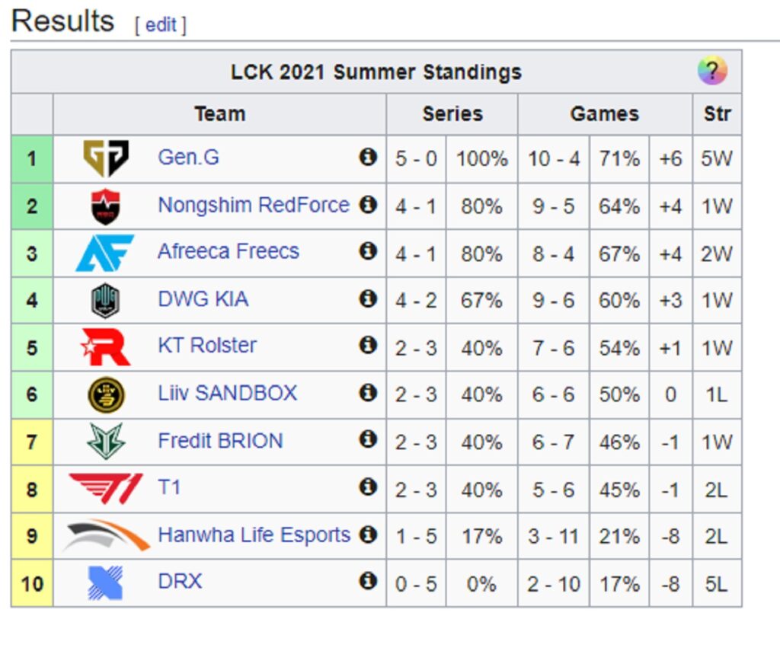
Task: Open the edit link next to Results
Action: (x=160, y=24)
